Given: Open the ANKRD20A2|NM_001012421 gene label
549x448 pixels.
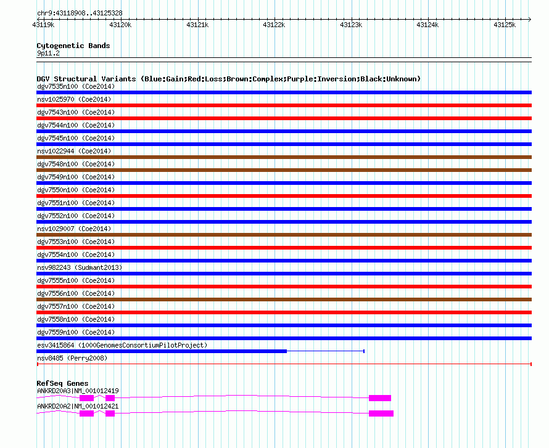Looking at the screenshot, I should point(78,406).
